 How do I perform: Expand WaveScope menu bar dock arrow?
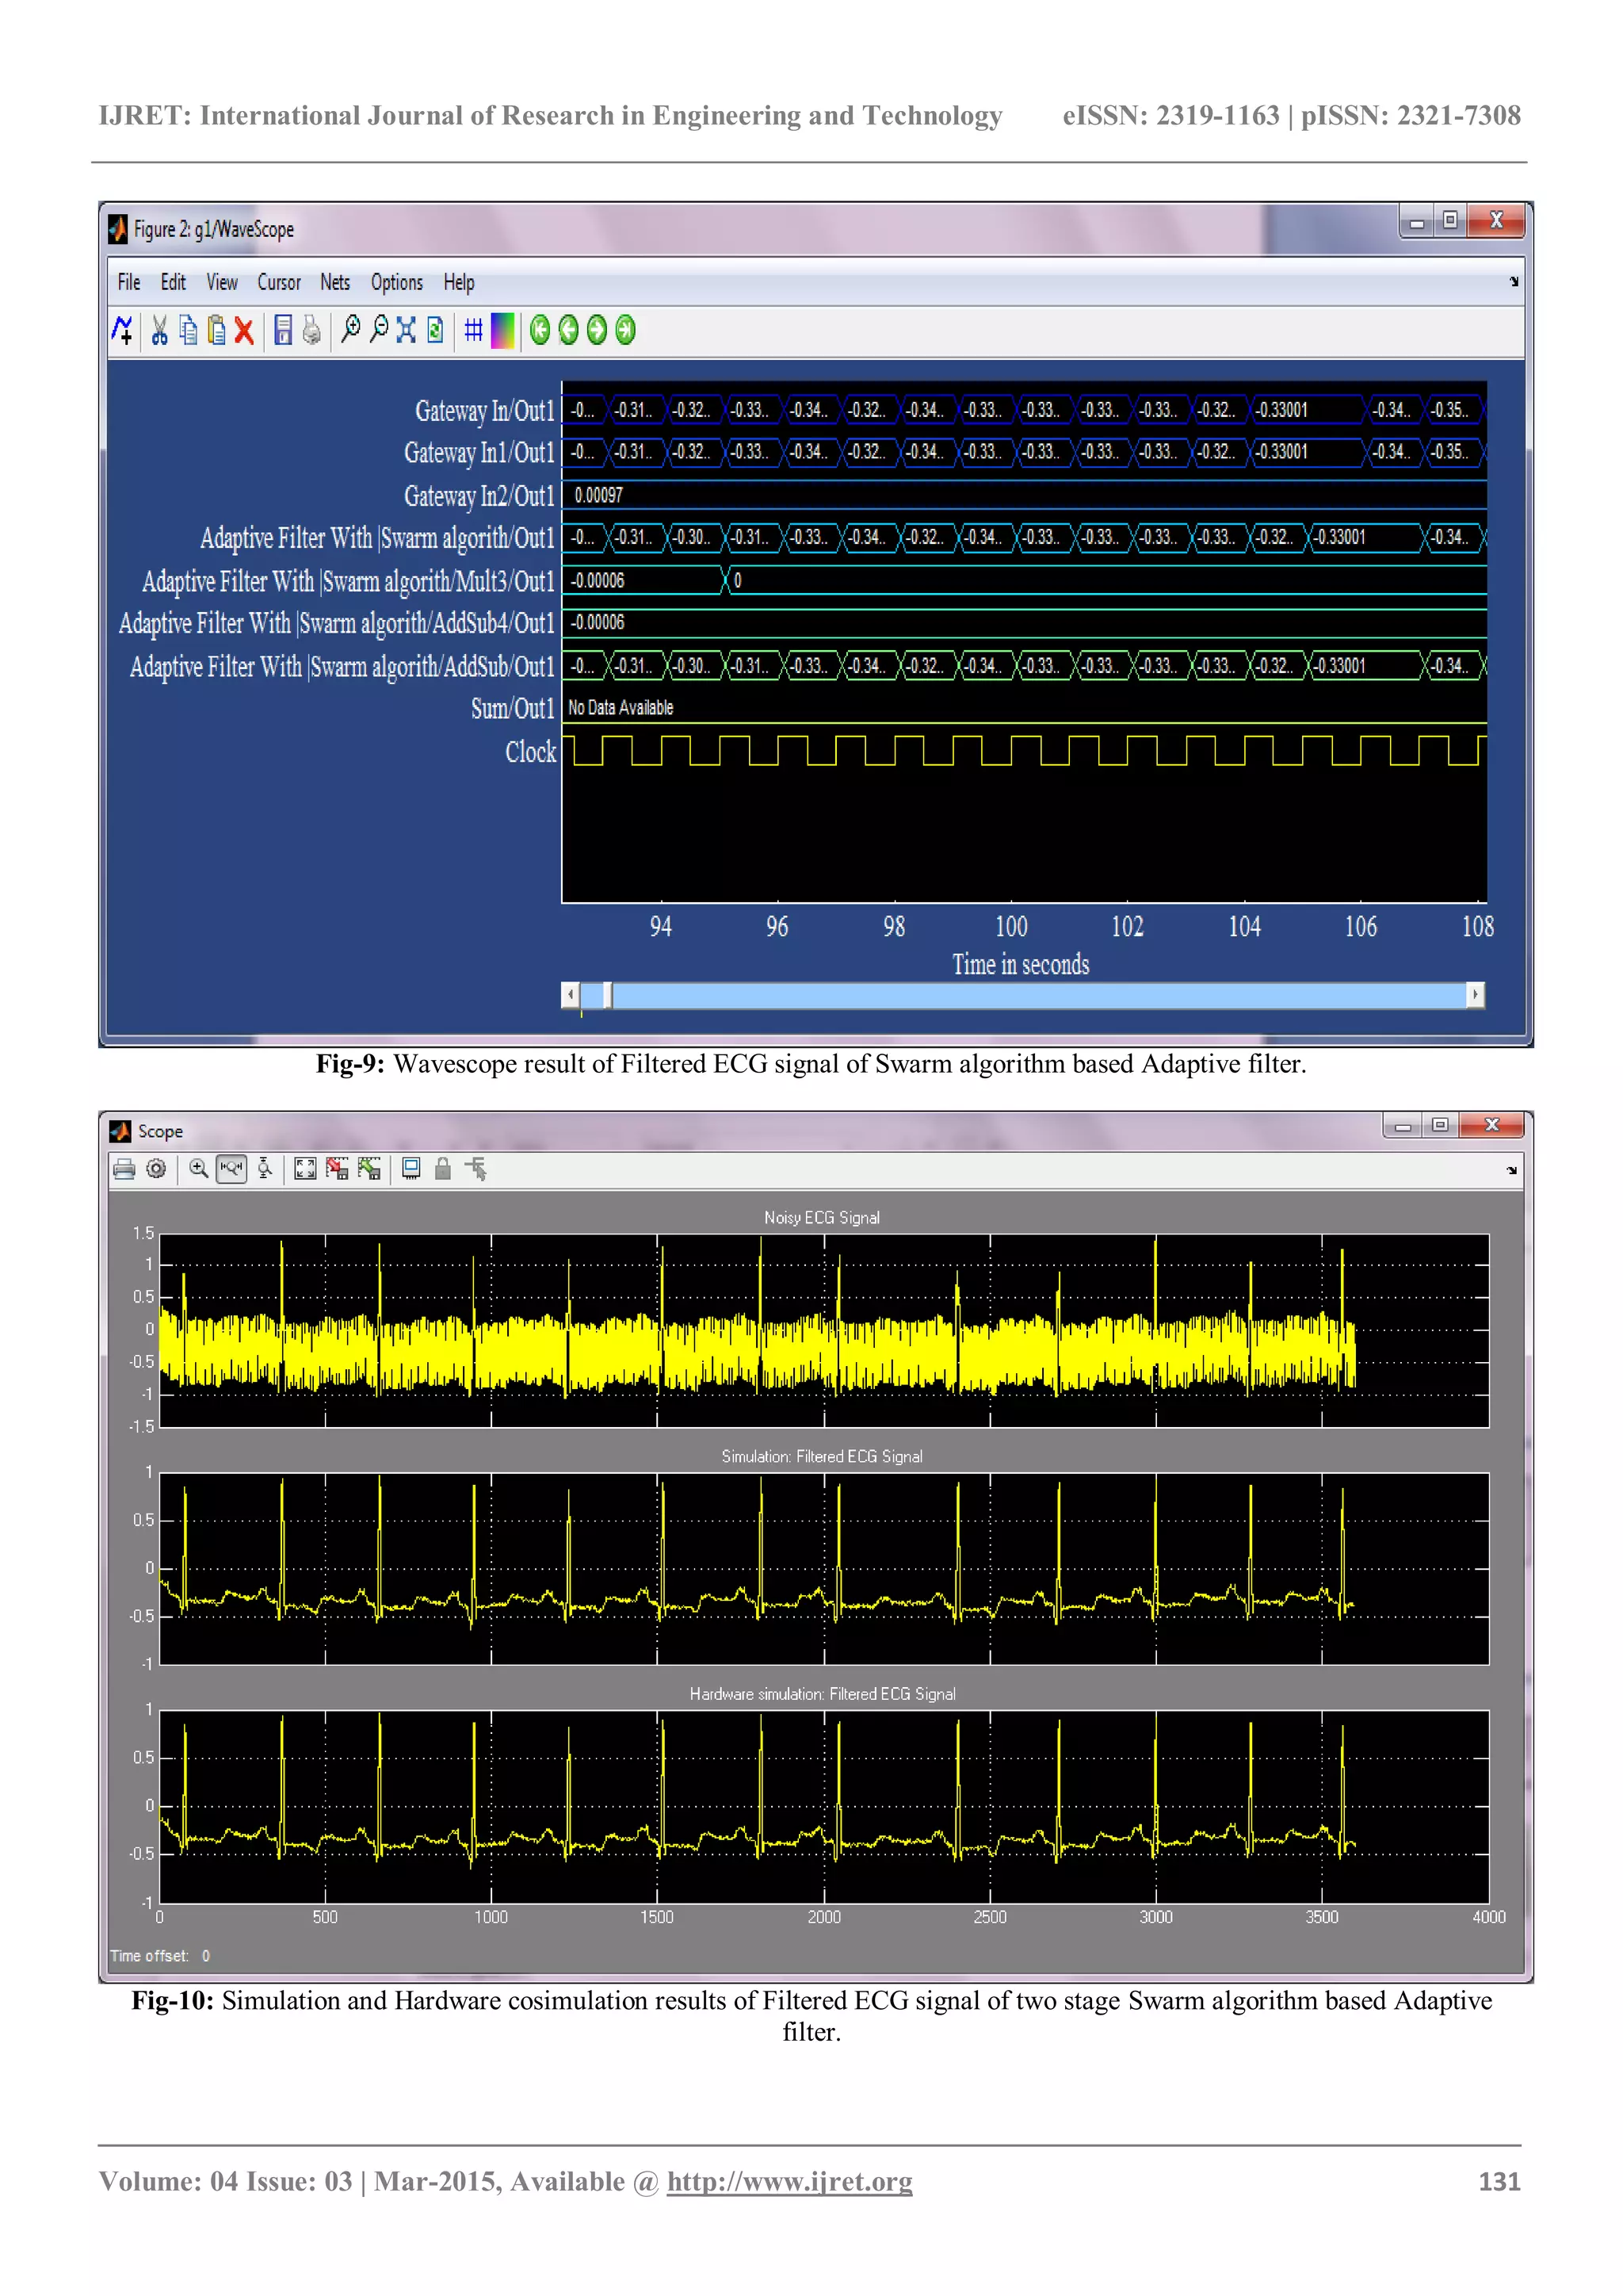(x=1513, y=282)
